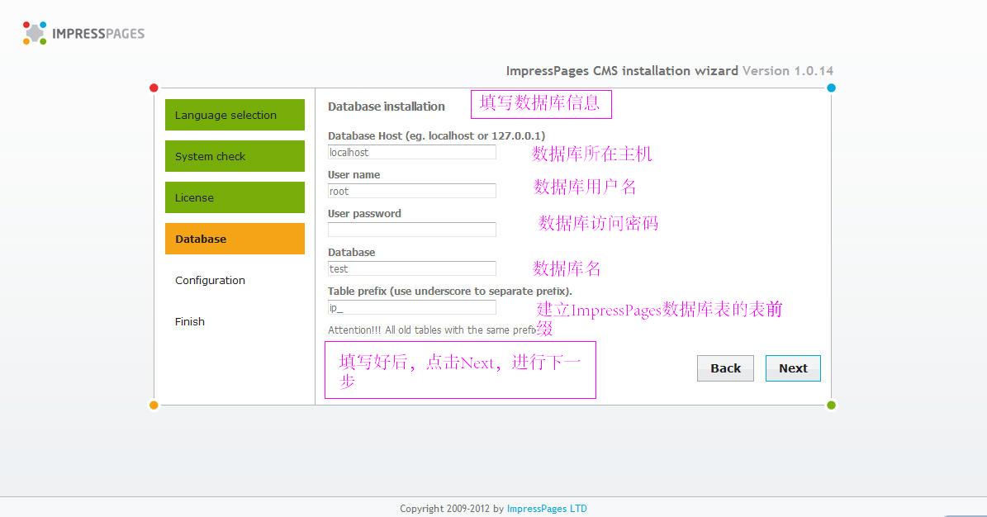Open the Language selection step
This screenshot has width=987, height=517.
point(235,115)
